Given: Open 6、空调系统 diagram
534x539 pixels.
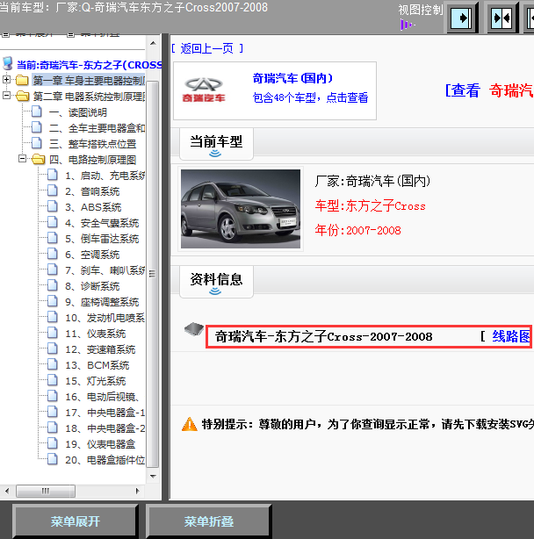Looking at the screenshot, I should coord(92,255).
